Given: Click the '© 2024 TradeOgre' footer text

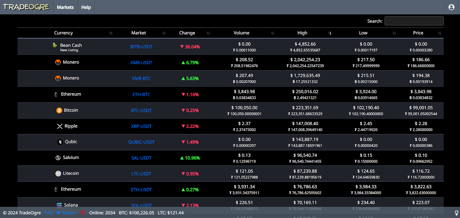Looking at the screenshot, I should pyautogui.click(x=22, y=213).
